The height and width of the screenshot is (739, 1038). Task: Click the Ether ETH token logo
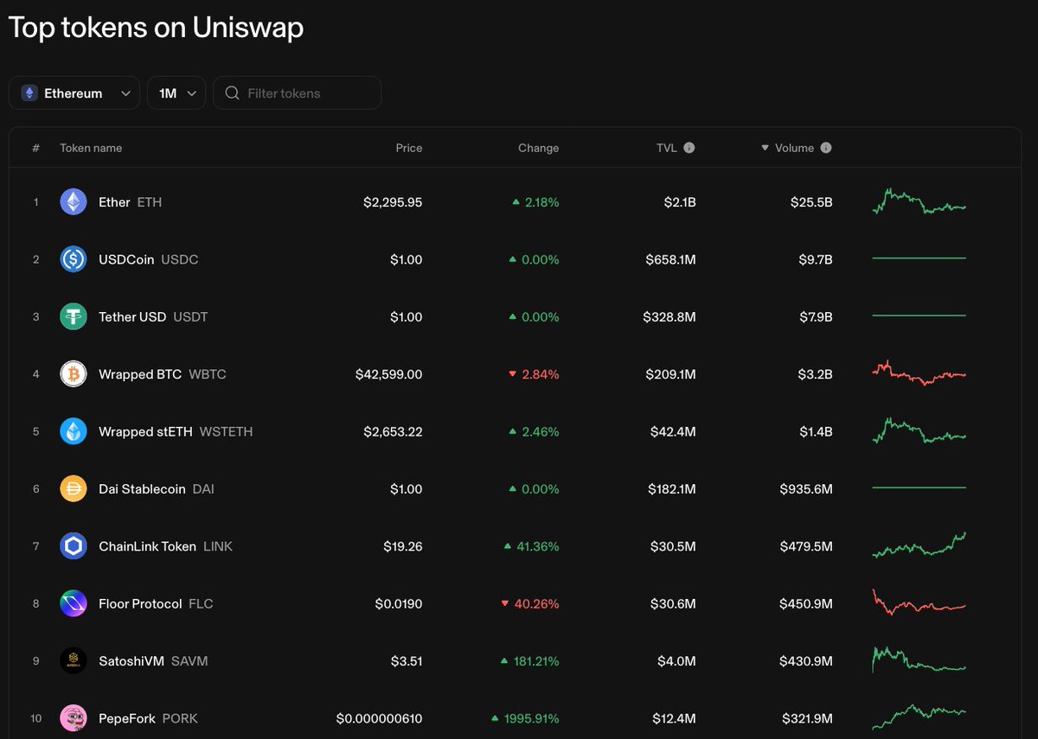pos(74,201)
